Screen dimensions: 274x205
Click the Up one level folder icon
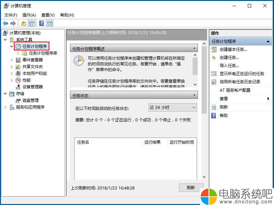tap(24, 23)
